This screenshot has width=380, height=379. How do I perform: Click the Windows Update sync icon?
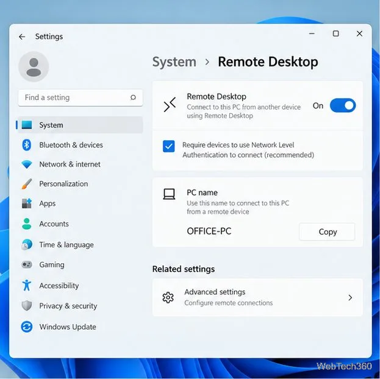(x=27, y=327)
